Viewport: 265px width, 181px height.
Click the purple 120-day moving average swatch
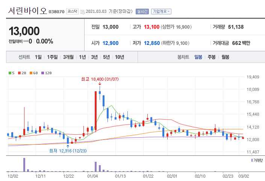(x=42, y=73)
